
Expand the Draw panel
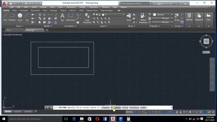click(19, 26)
